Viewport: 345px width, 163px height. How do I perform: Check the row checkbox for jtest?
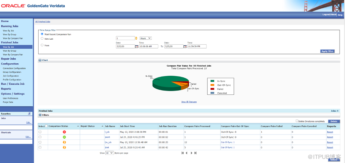(40, 147)
